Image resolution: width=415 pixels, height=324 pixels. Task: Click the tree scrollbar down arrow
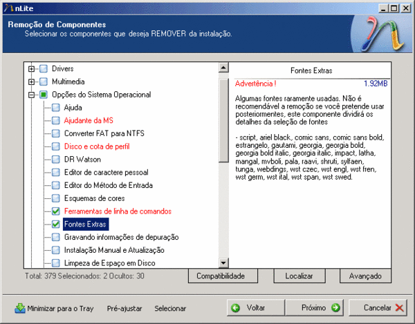point(223,263)
